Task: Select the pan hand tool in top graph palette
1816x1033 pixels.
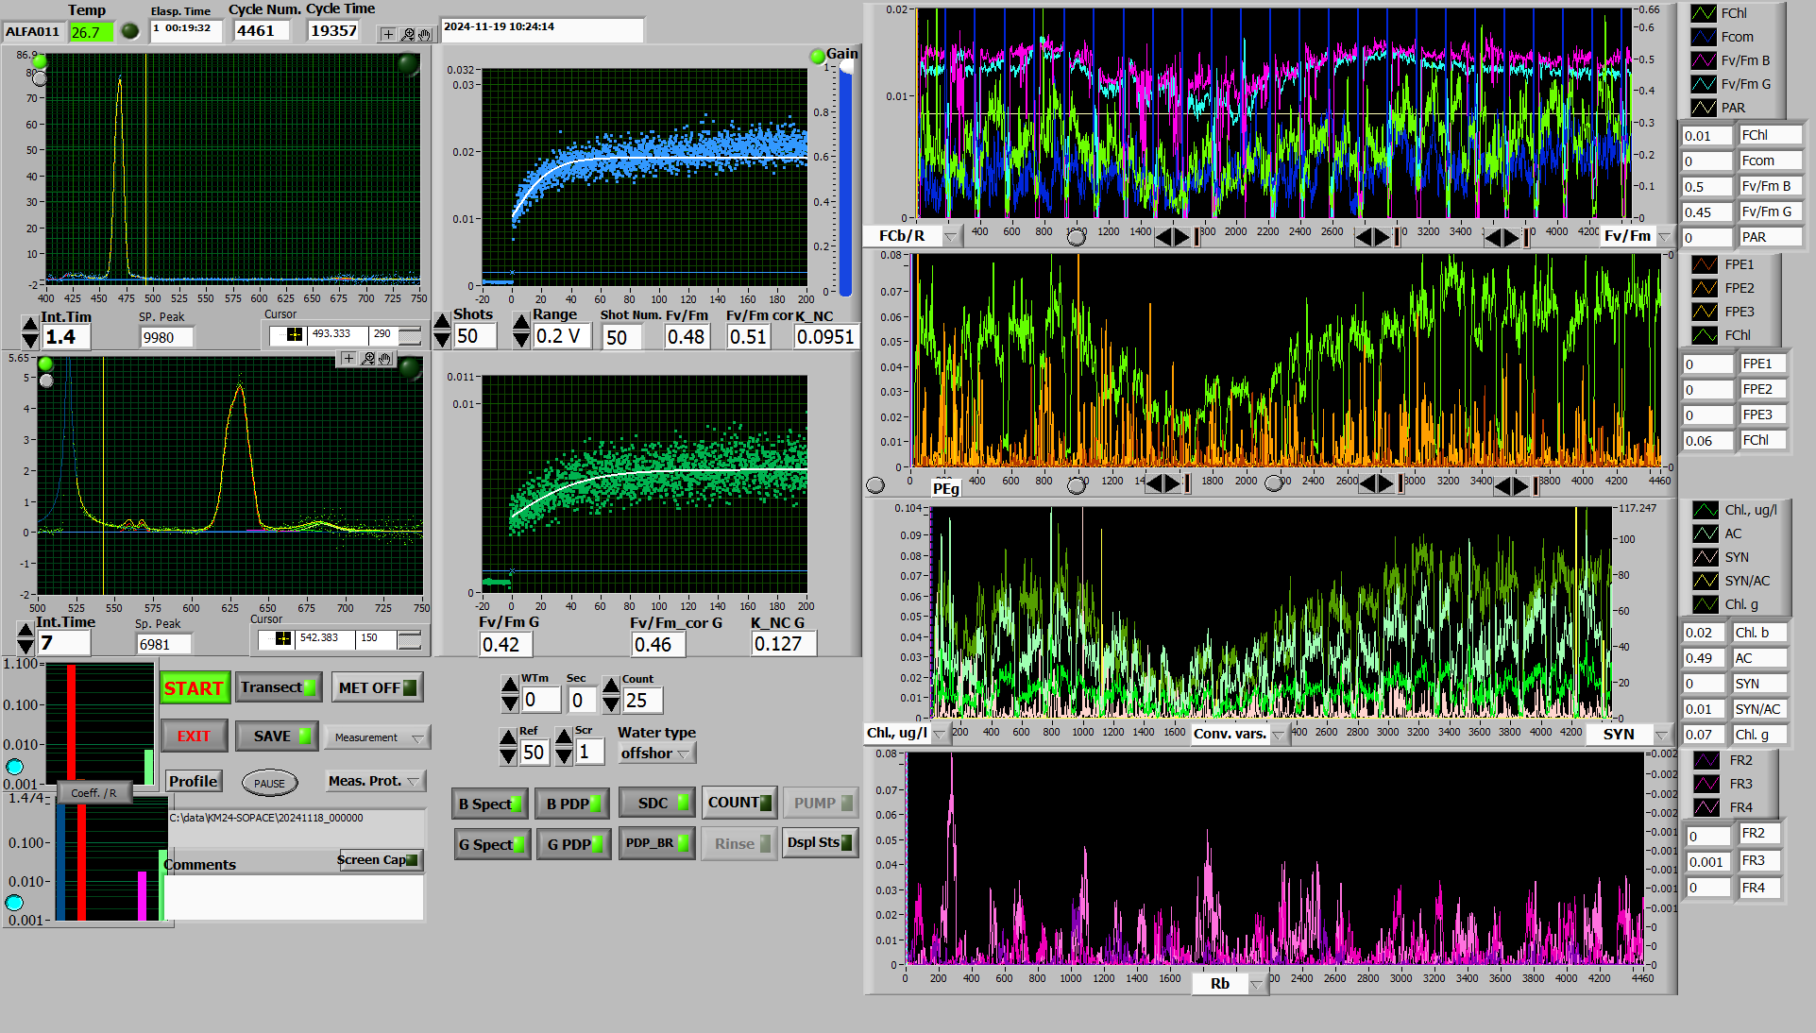Action: coord(425,35)
